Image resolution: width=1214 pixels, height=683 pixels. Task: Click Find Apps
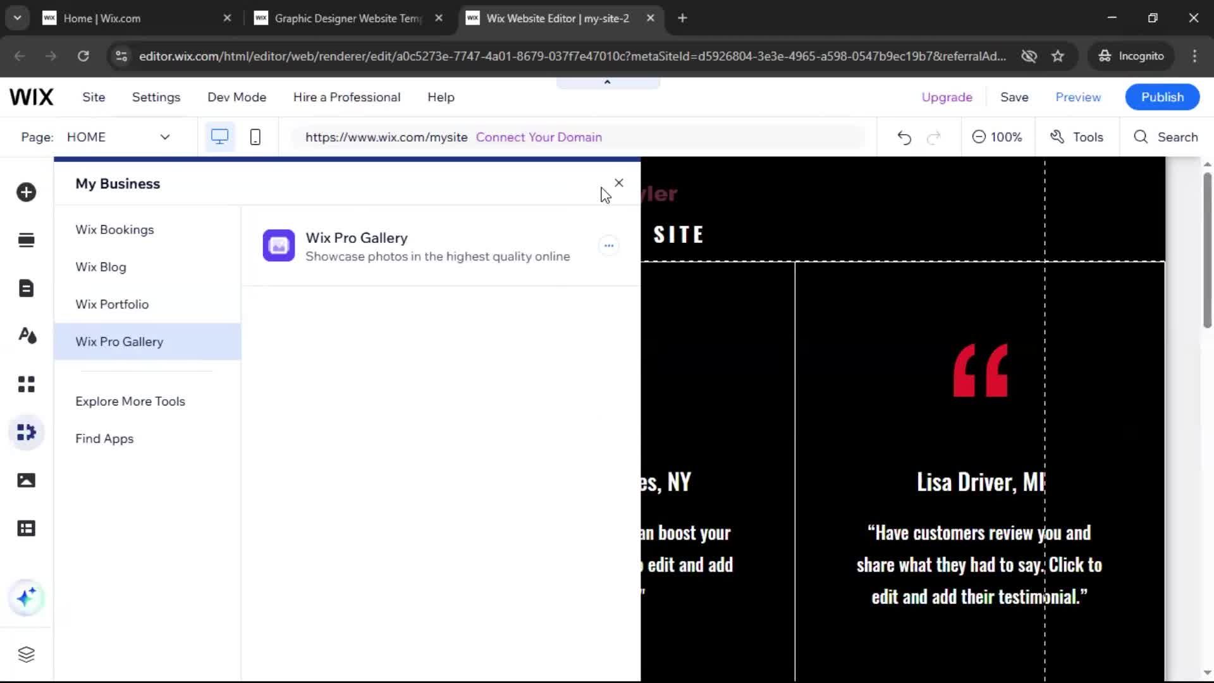coord(104,439)
